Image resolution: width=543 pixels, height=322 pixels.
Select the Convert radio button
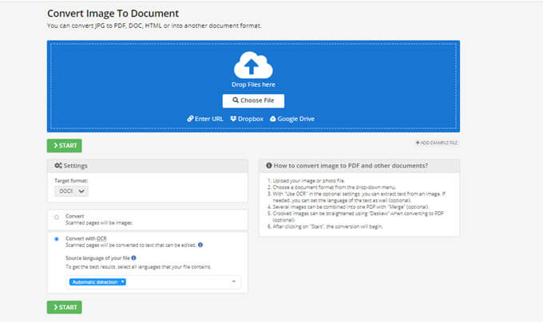click(57, 217)
